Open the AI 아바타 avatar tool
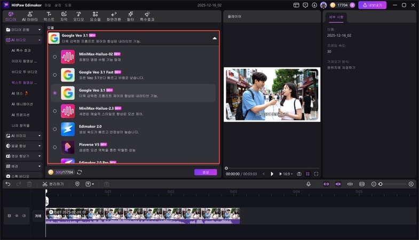 click(x=30, y=17)
